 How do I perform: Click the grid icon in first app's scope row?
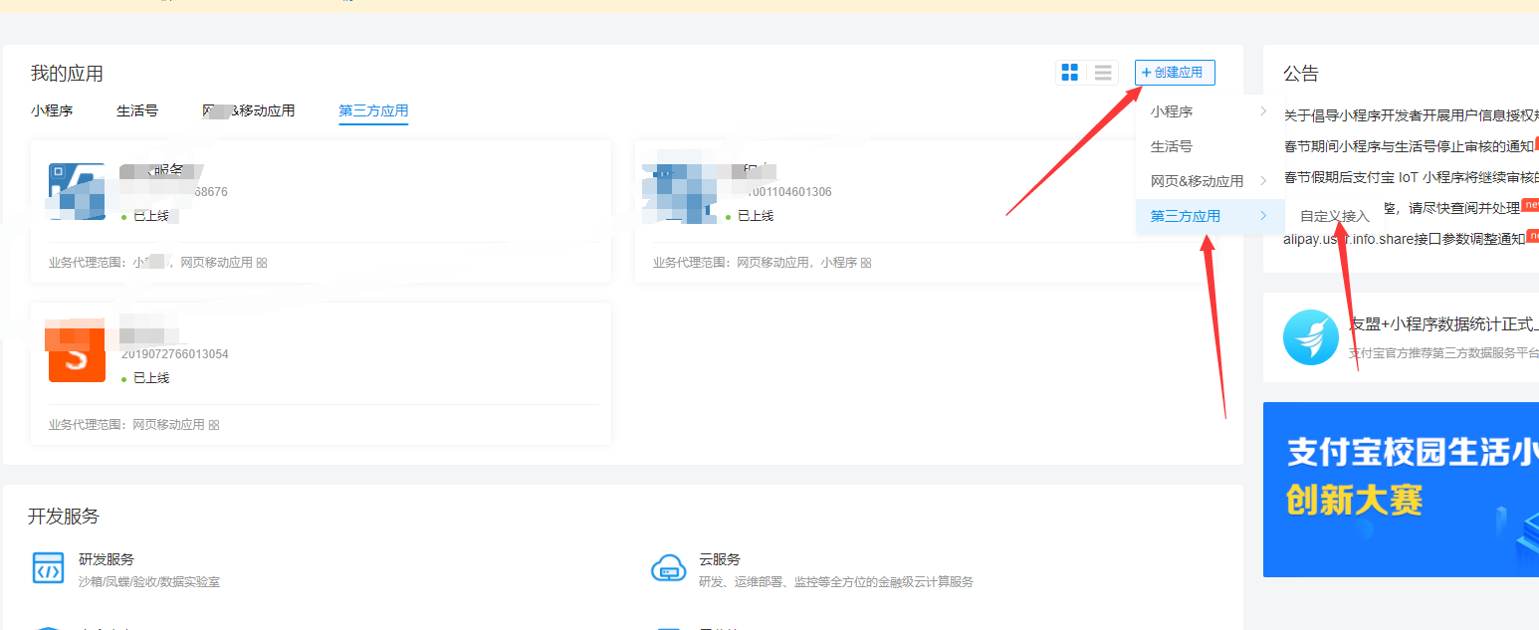click(262, 263)
